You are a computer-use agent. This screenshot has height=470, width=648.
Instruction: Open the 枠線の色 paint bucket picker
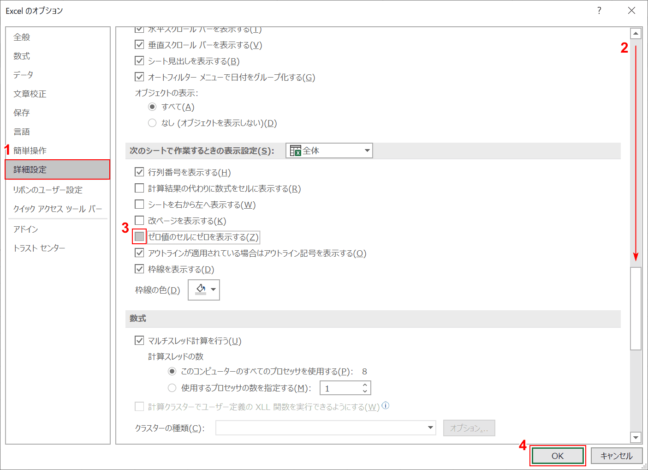point(204,290)
